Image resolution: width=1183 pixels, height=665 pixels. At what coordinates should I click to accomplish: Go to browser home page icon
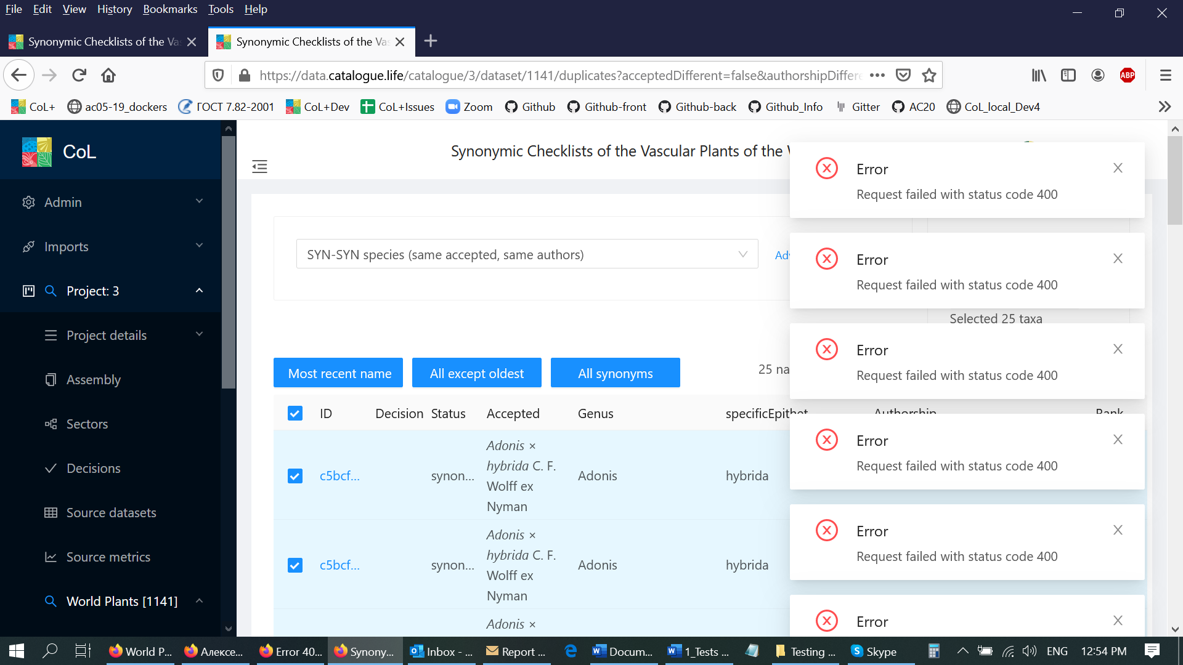[108, 75]
